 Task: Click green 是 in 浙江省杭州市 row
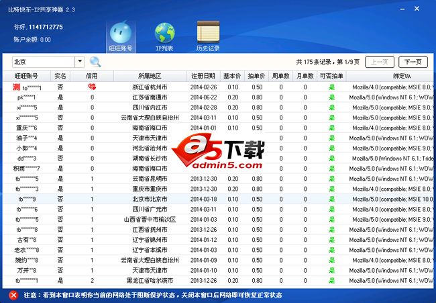331,87
